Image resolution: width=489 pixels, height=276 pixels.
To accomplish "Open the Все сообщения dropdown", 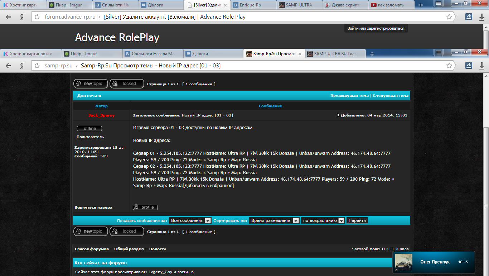I will click(x=190, y=220).
